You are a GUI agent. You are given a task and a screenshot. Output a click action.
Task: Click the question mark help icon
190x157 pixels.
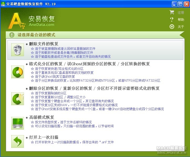pos(172,19)
